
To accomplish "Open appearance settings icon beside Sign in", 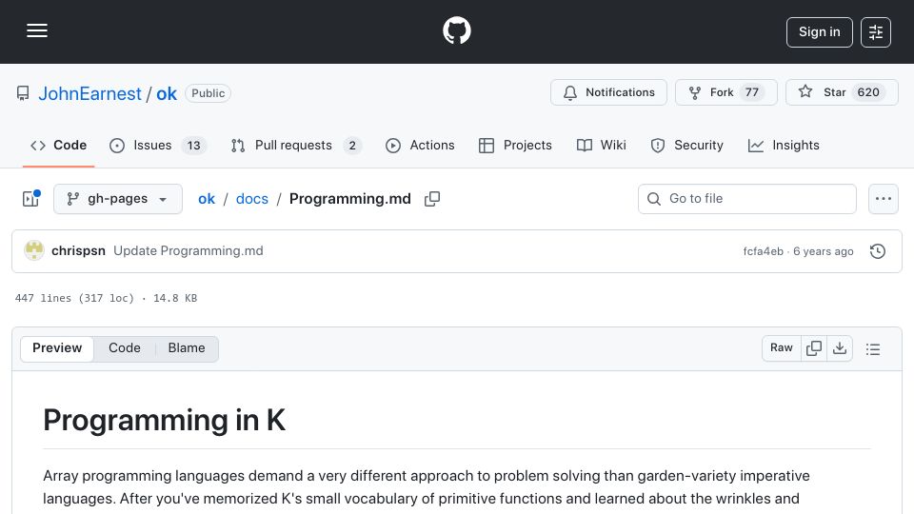I will 876,32.
